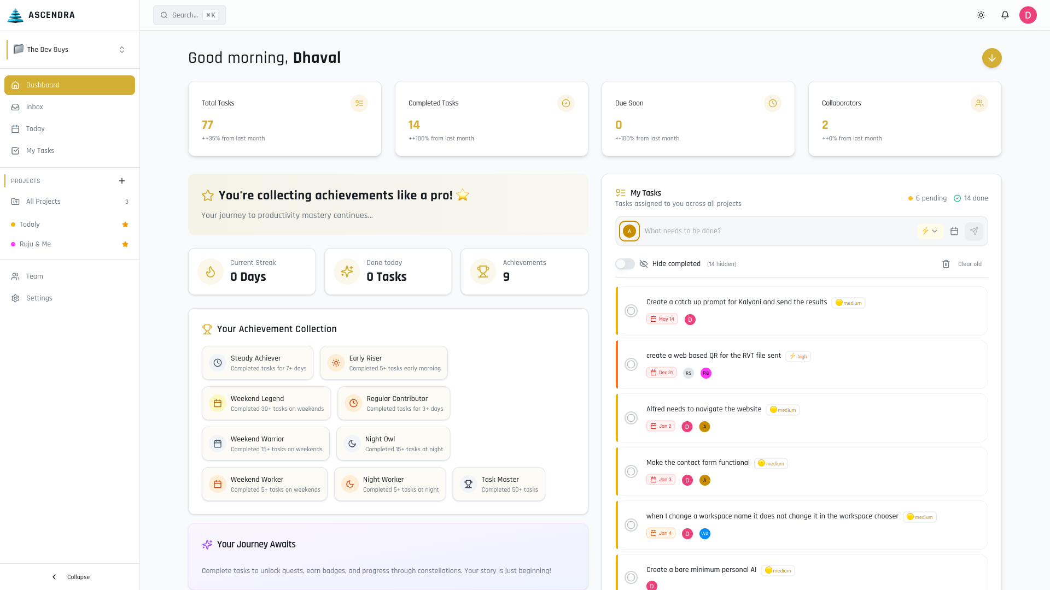Open The Dev Guys workspace chooser

[69, 50]
